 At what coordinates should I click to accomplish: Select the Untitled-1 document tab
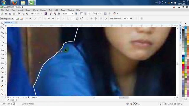click(8, 22)
